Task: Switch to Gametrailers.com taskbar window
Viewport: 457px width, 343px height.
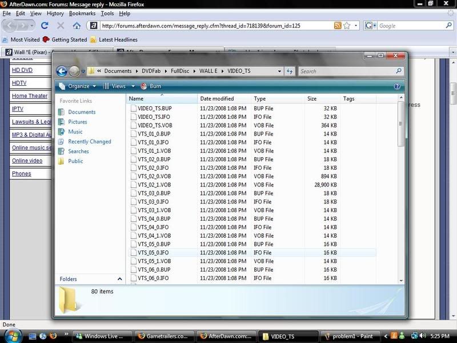Action: coord(164,336)
